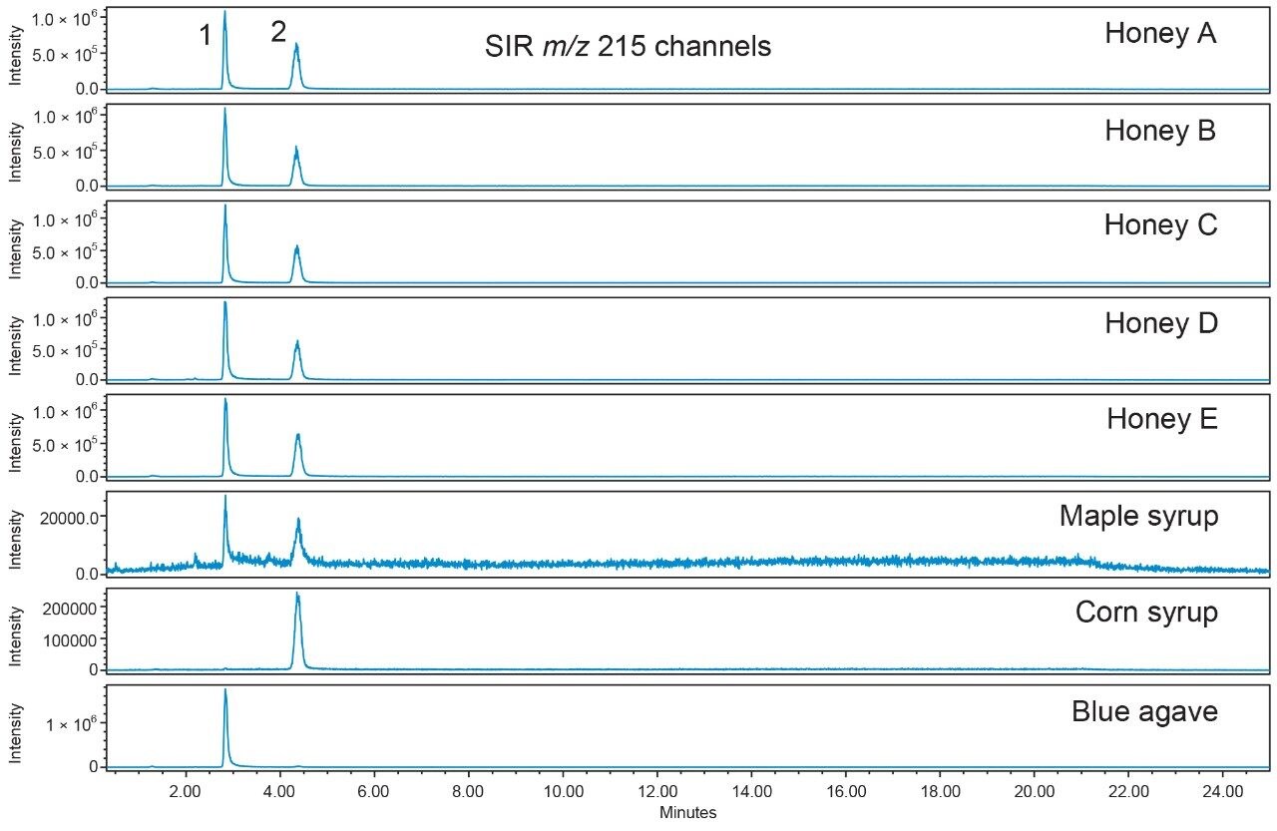1277x831 pixels.
Task: Click the 4.00 minutes tick label
Action: 279,792
